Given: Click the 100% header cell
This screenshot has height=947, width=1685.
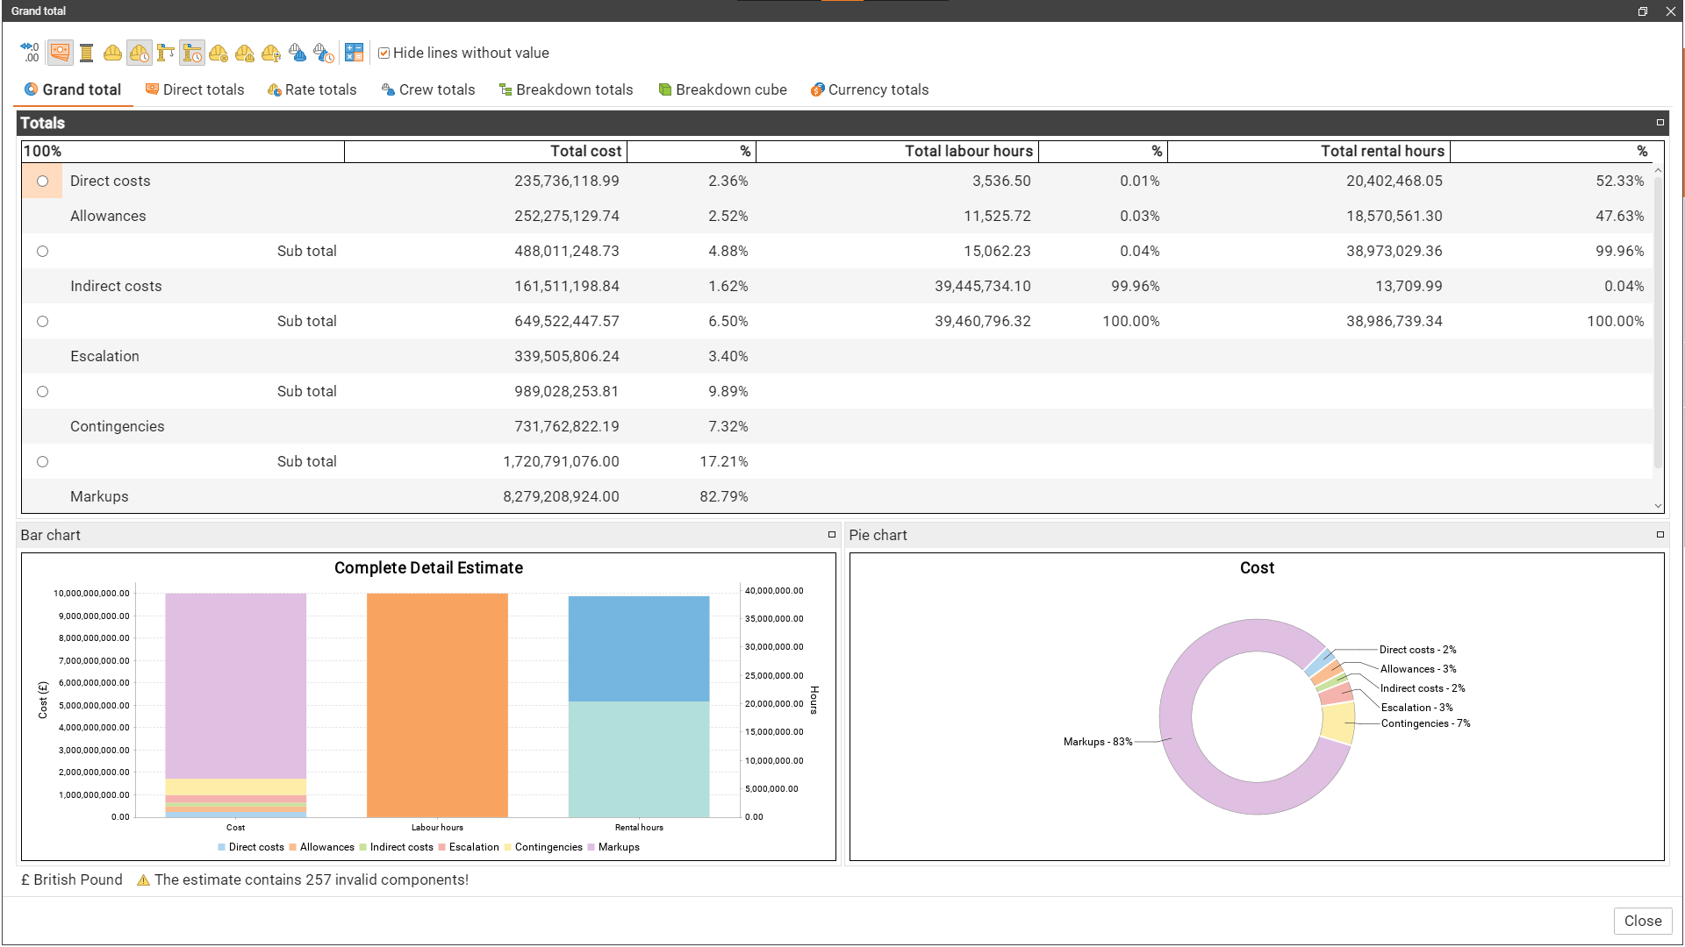Looking at the screenshot, I should (x=183, y=151).
